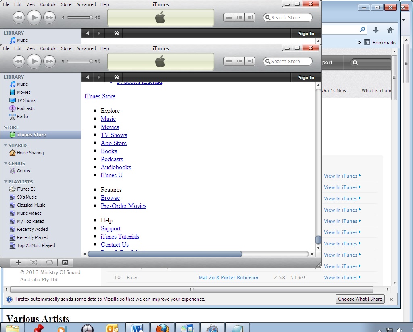Open Firefox Bookmarks toolbar button

380,43
